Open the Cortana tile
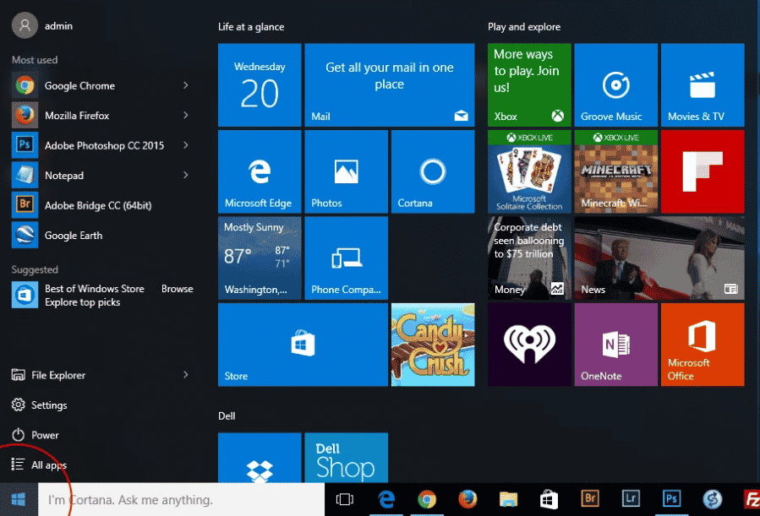 (433, 171)
